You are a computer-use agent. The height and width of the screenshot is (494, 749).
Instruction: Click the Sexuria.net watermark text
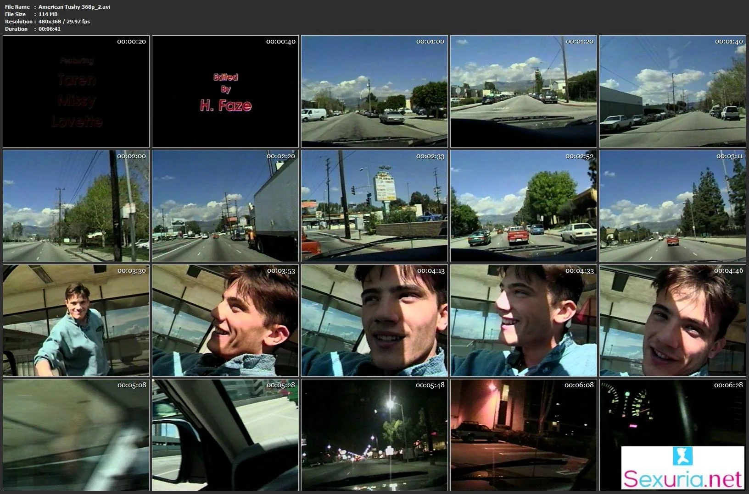[x=683, y=479]
